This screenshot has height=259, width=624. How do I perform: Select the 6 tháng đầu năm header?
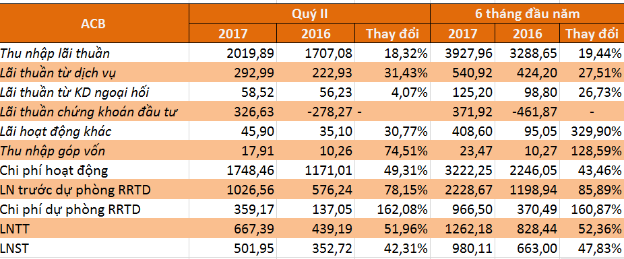tap(527, 14)
